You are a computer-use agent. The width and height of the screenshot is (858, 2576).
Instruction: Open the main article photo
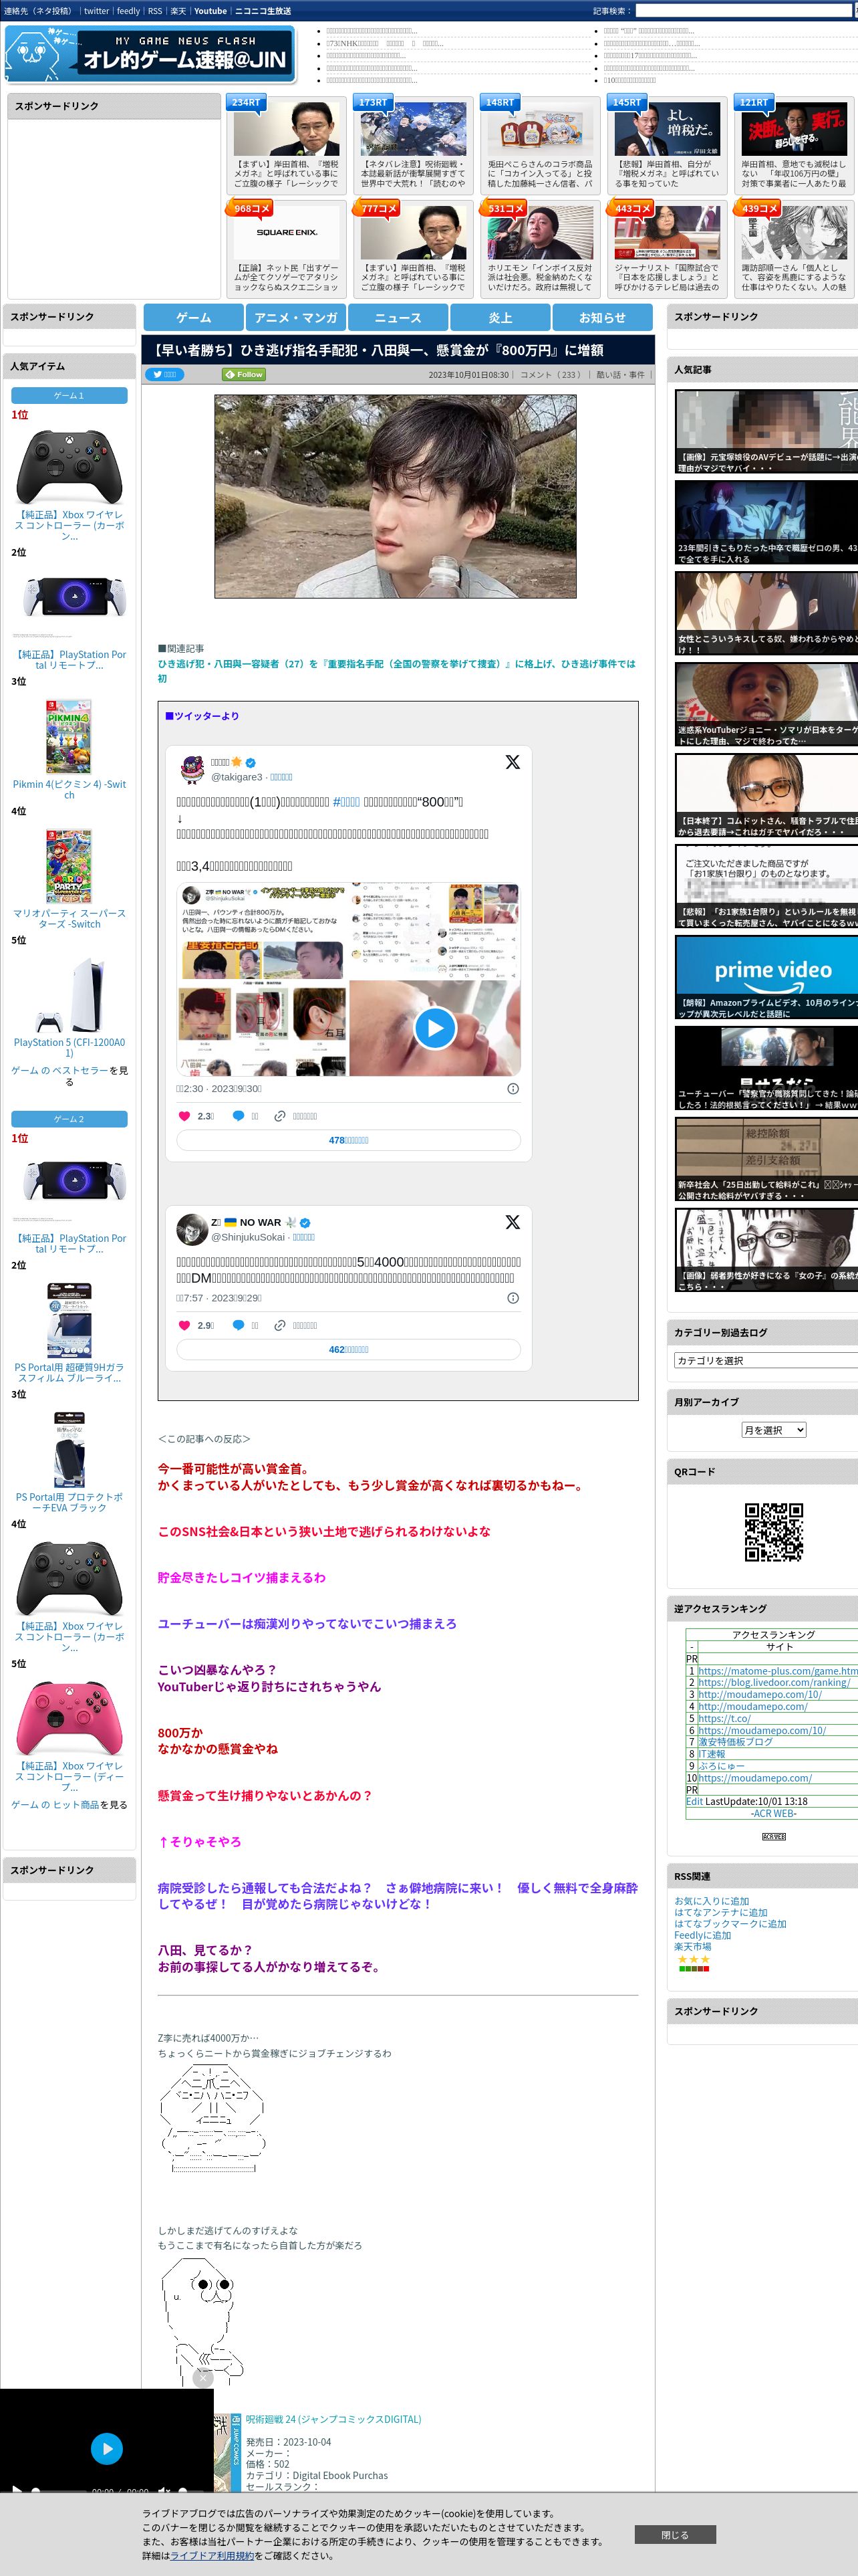click(x=396, y=496)
